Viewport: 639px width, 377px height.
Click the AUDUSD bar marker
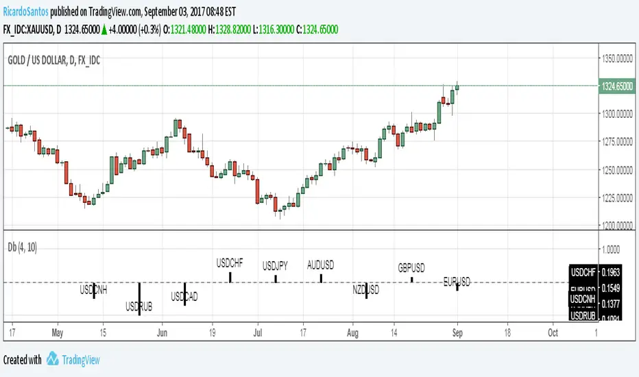click(x=321, y=278)
